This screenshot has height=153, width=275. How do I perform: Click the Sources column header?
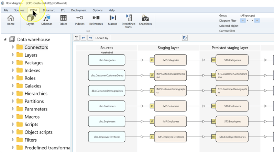107,48
